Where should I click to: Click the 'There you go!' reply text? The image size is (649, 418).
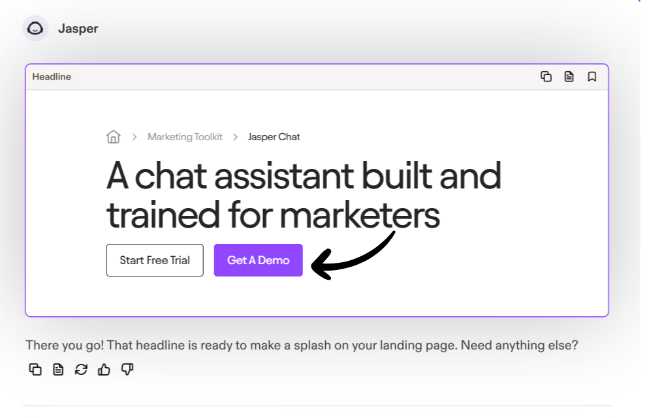tap(302, 345)
